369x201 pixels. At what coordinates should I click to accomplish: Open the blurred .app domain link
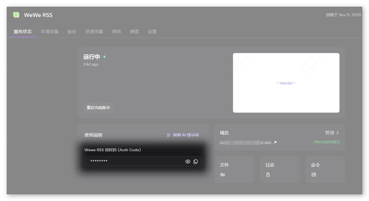pos(246,142)
